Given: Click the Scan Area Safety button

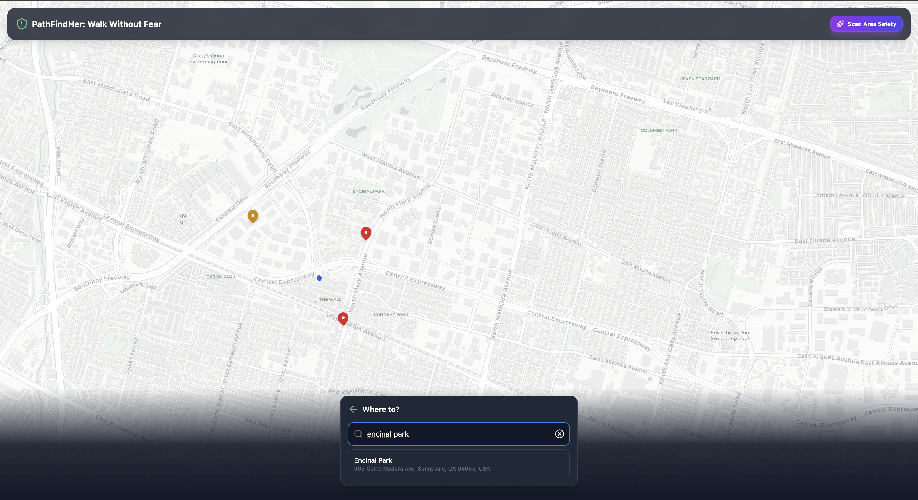Looking at the screenshot, I should point(866,24).
